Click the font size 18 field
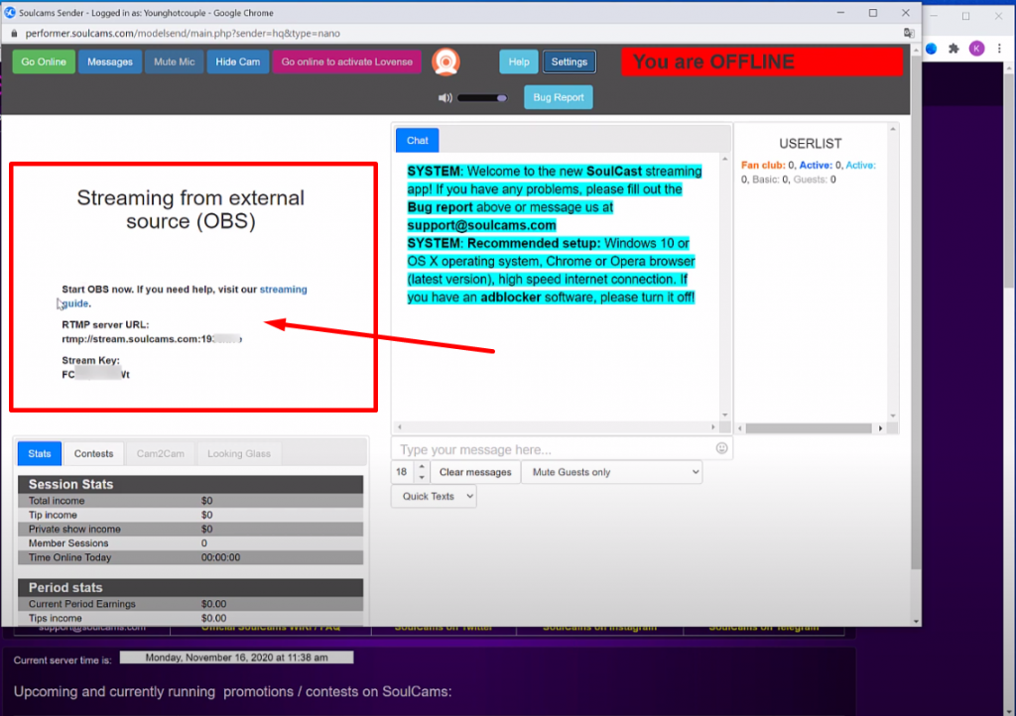 (x=404, y=472)
